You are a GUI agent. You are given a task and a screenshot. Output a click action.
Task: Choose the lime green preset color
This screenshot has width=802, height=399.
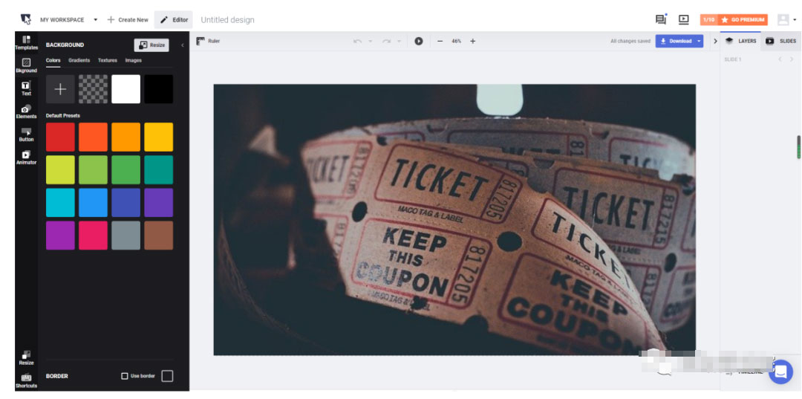click(60, 170)
